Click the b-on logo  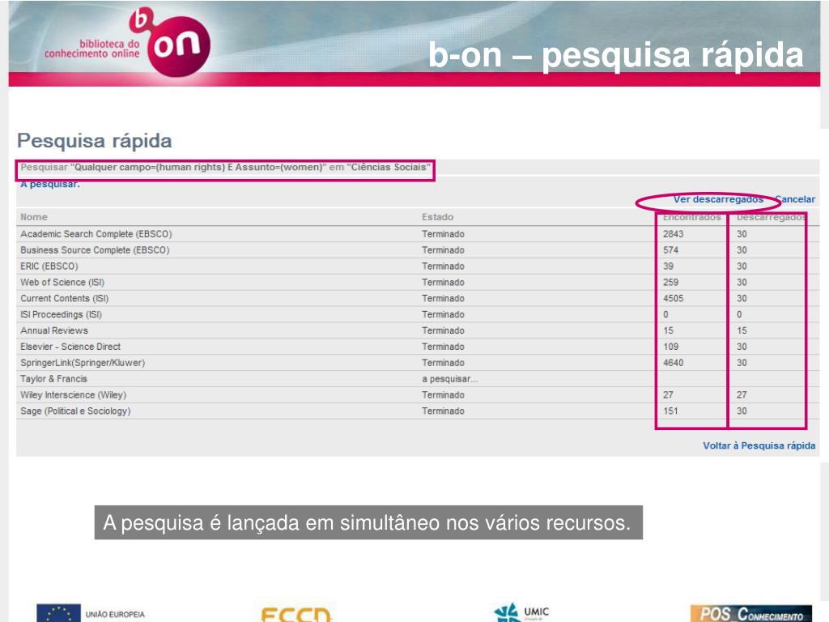click(127, 42)
